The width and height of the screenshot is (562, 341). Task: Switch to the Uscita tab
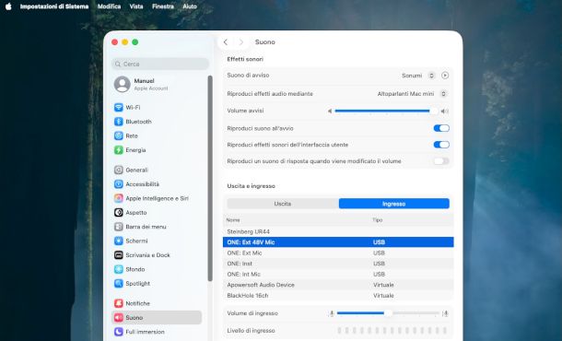[x=283, y=204]
